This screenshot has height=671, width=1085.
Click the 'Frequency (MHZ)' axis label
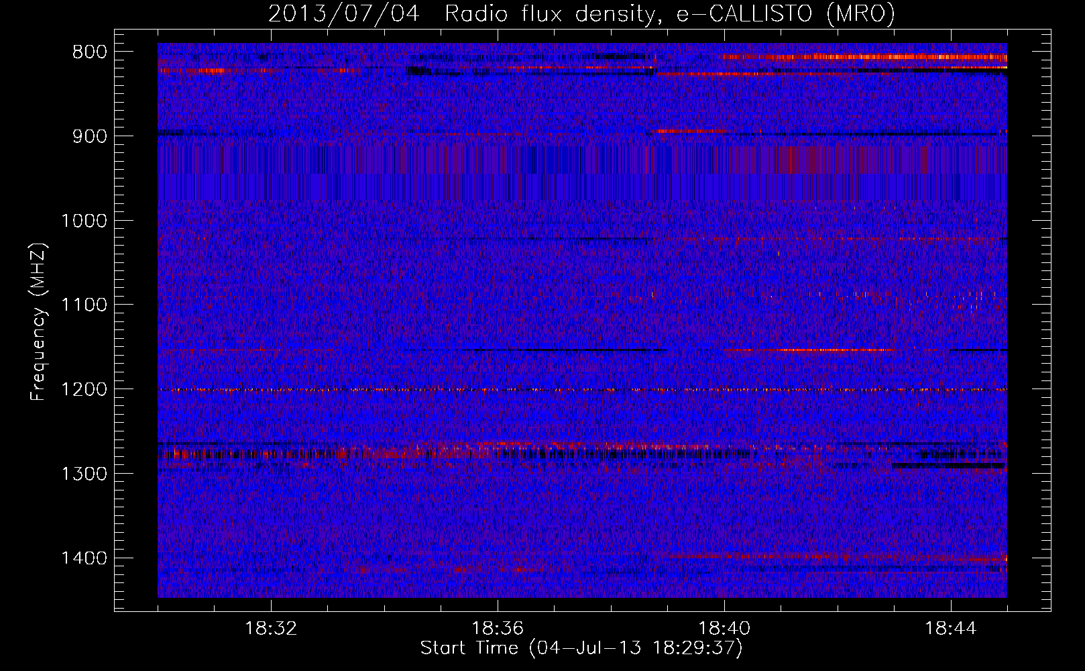pos(38,321)
